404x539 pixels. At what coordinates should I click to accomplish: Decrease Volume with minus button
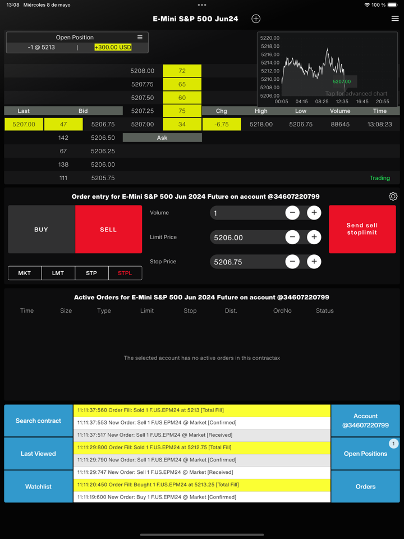292,213
